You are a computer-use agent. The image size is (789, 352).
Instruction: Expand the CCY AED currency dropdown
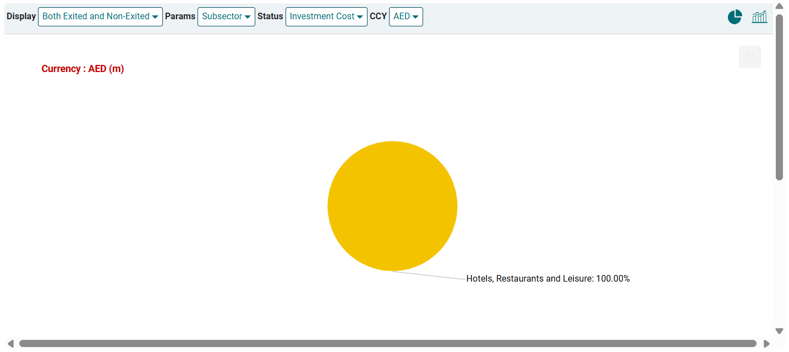(x=406, y=16)
